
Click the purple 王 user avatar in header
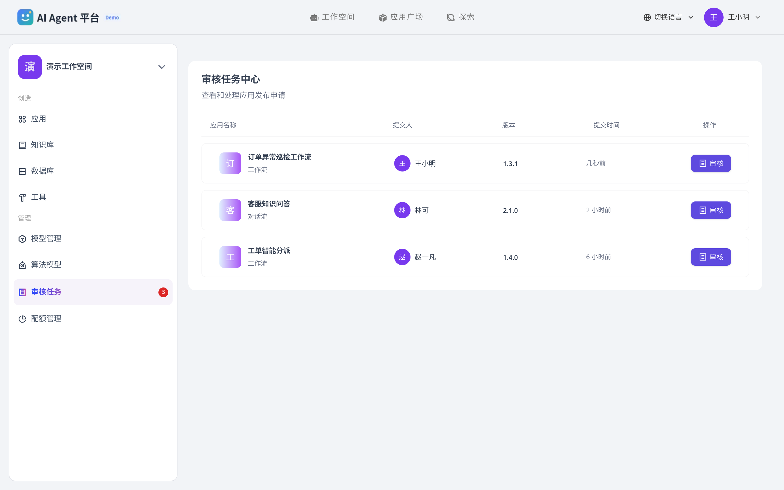tap(713, 17)
